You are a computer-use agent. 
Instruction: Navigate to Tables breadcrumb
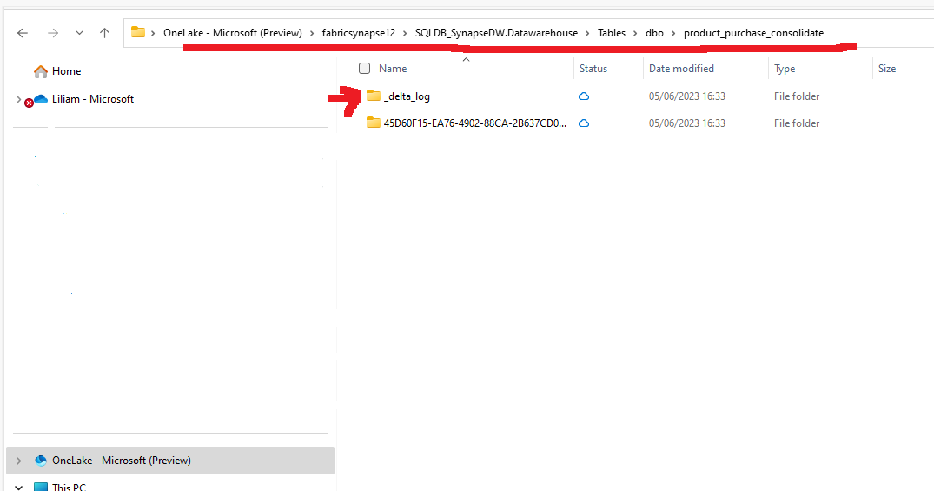[612, 33]
